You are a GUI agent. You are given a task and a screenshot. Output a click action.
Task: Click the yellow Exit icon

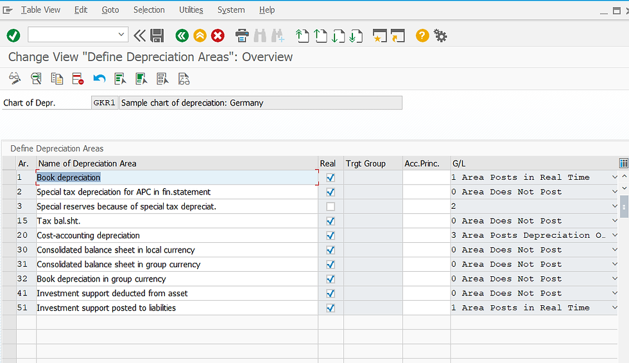tap(200, 36)
